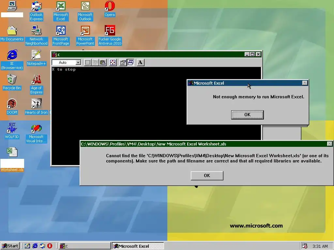Toggle Full screen in DOS window toolbar
This screenshot has height=250, width=334.
click(x=113, y=62)
